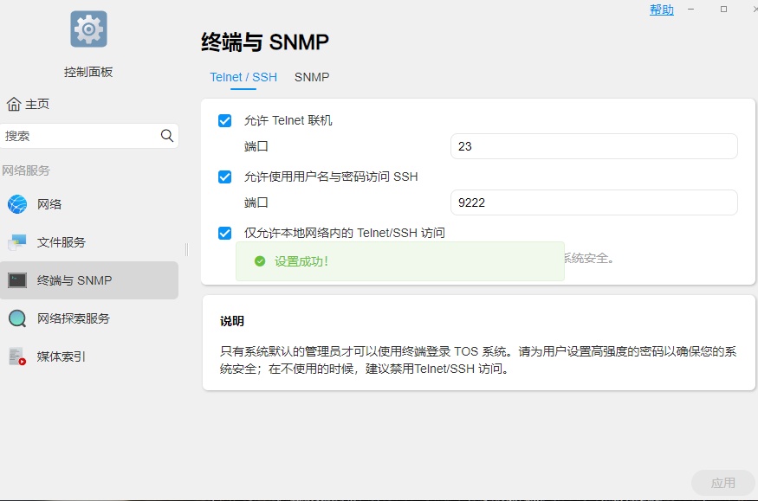
Task: Open the File Services icon
Action: 17,242
